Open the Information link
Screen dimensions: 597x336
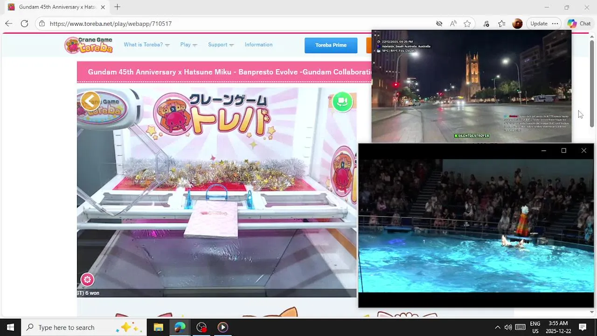click(x=258, y=45)
